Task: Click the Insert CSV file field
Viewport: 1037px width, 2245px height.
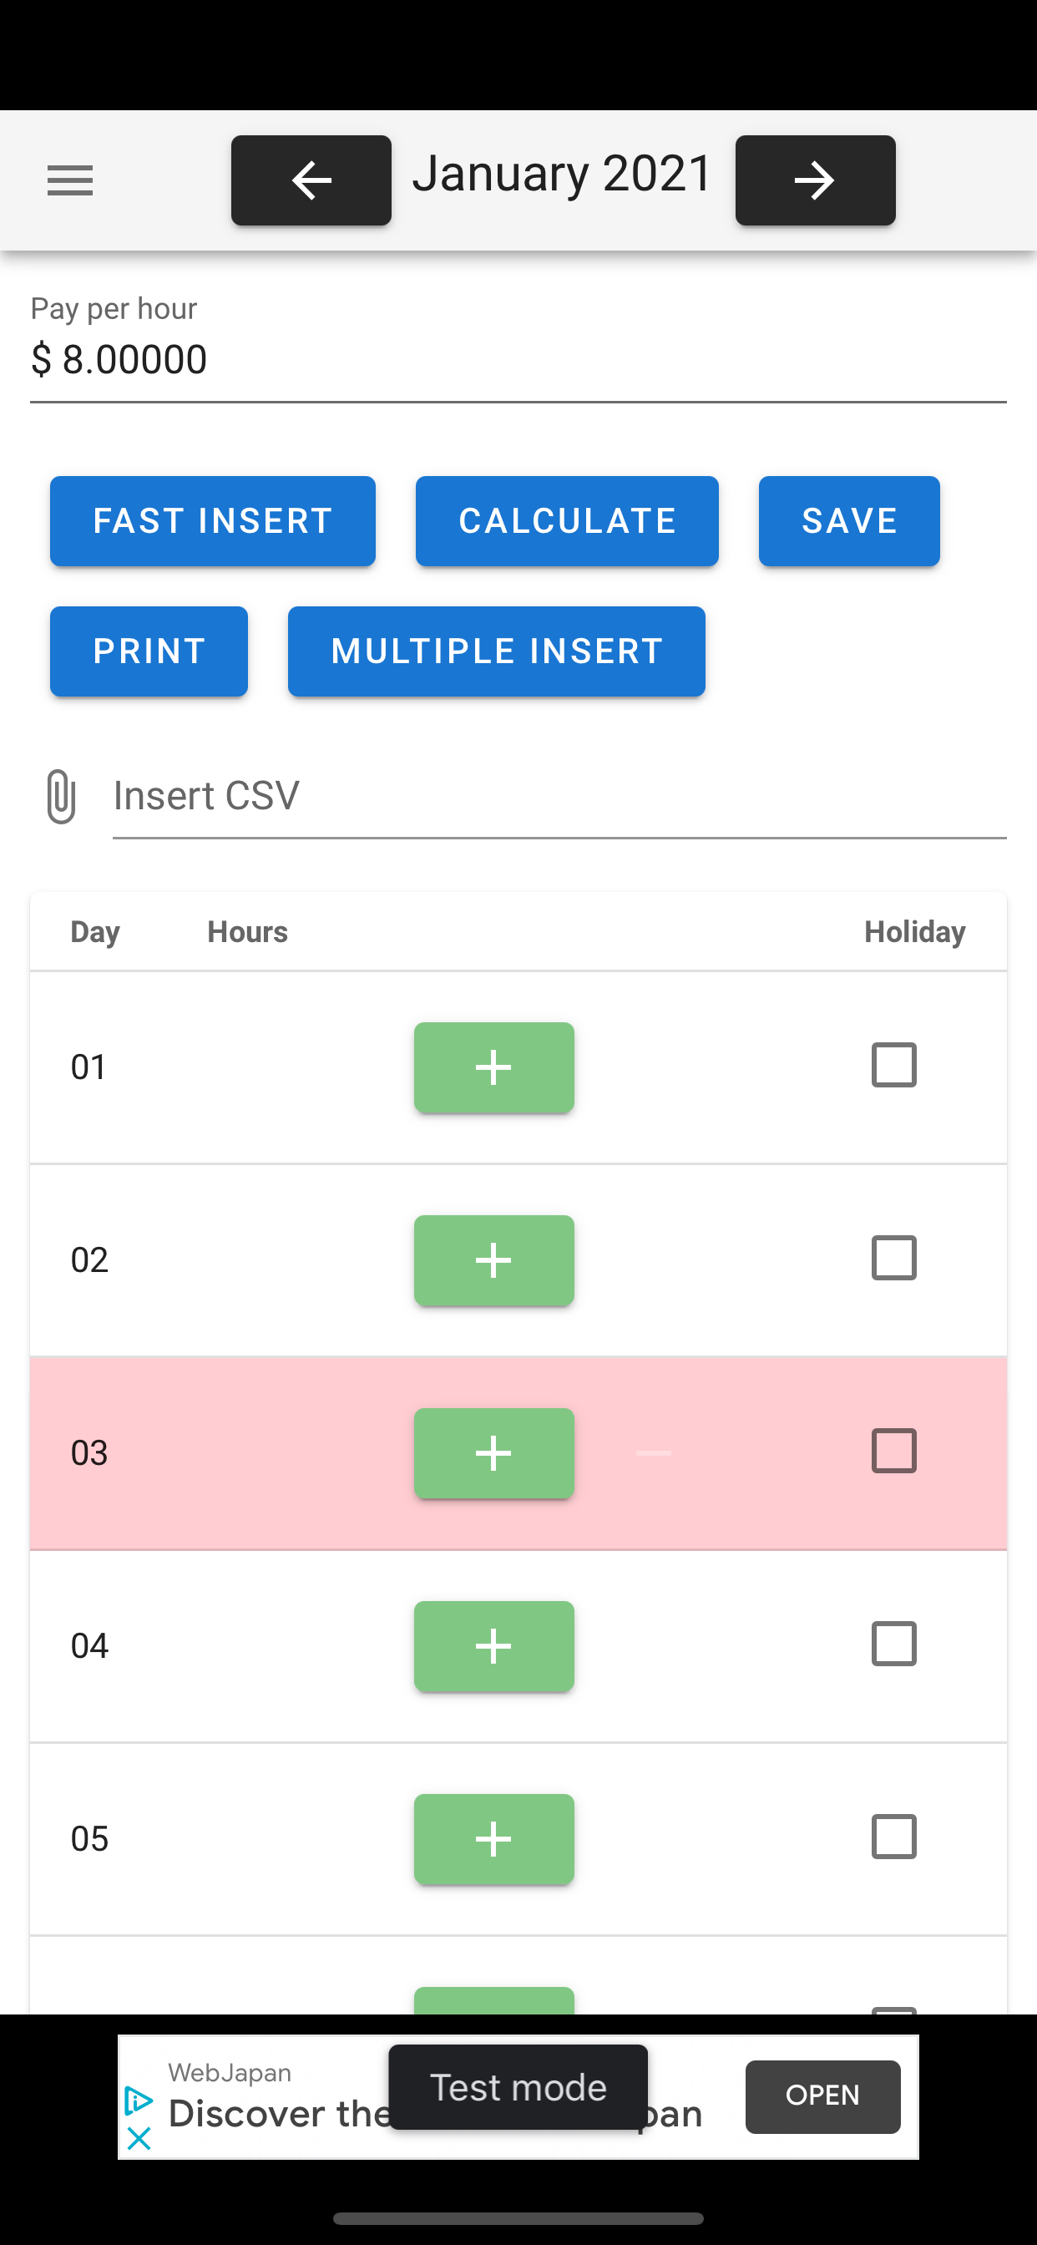Action: 559,797
